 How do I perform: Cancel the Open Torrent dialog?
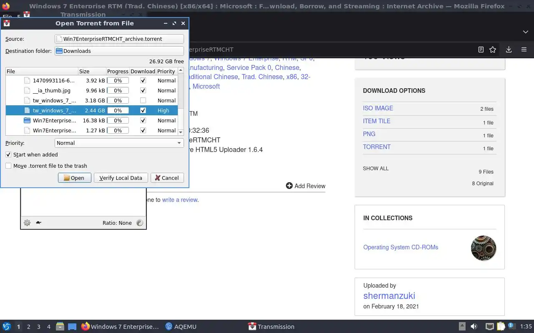coord(167,178)
